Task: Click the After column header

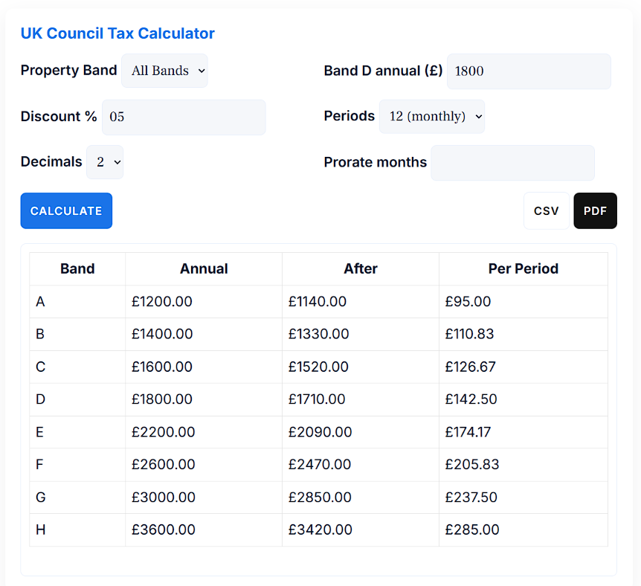Action: point(360,268)
